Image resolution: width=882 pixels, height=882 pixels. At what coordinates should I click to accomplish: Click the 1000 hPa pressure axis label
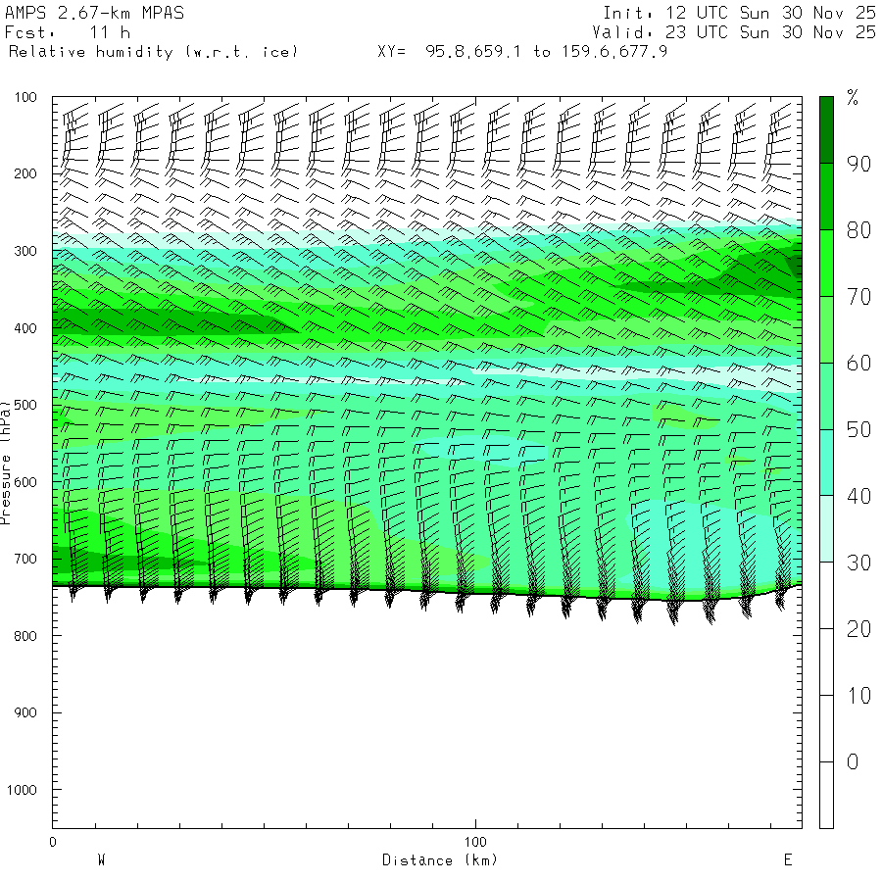tap(22, 790)
